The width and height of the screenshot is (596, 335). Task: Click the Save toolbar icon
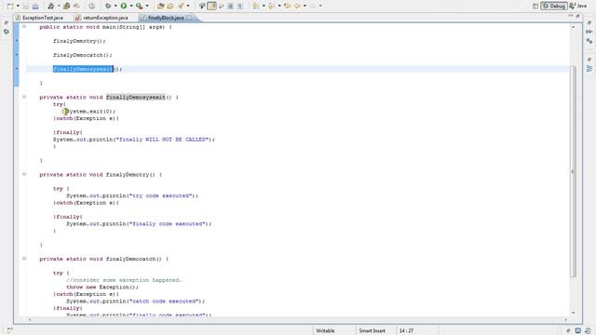click(x=26, y=7)
